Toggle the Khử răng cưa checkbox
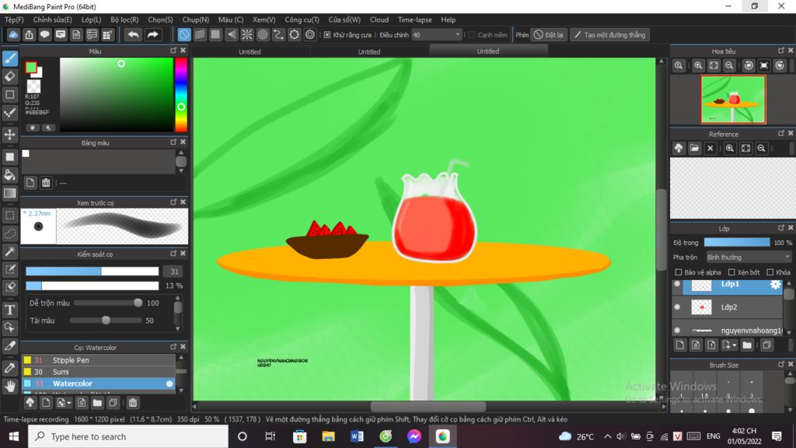Viewport: 796px width, 448px height. pos(327,35)
